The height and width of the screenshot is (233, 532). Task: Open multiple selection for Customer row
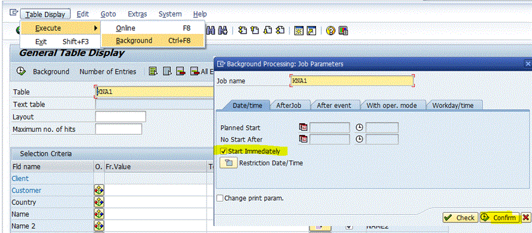pos(99,191)
